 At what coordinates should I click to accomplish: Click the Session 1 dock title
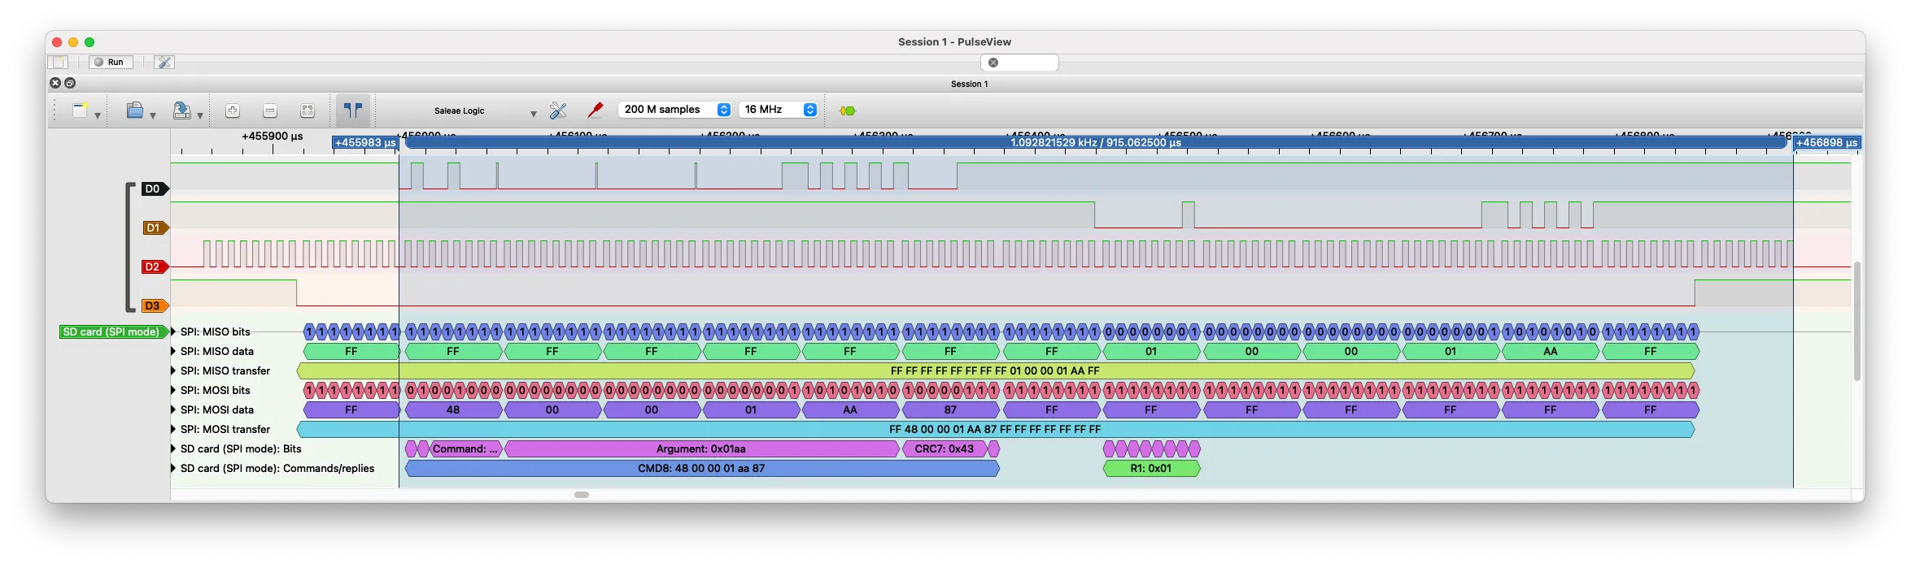pos(969,84)
